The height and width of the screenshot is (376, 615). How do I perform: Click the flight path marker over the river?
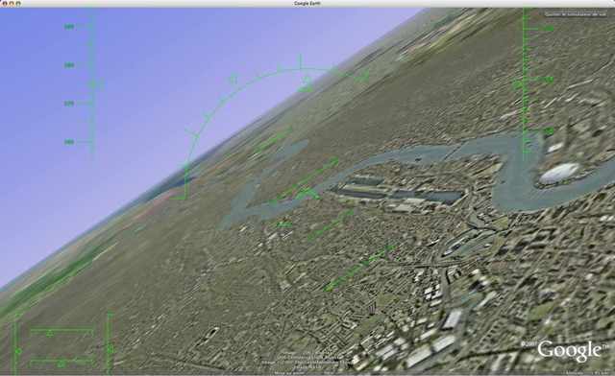click(307, 194)
